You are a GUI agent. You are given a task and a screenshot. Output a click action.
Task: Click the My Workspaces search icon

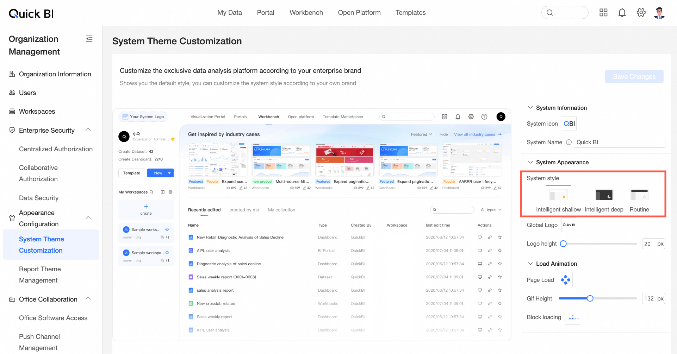151,192
